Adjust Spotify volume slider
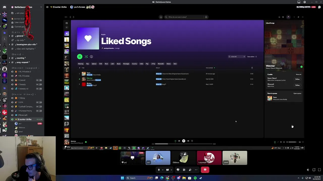 click(x=293, y=142)
